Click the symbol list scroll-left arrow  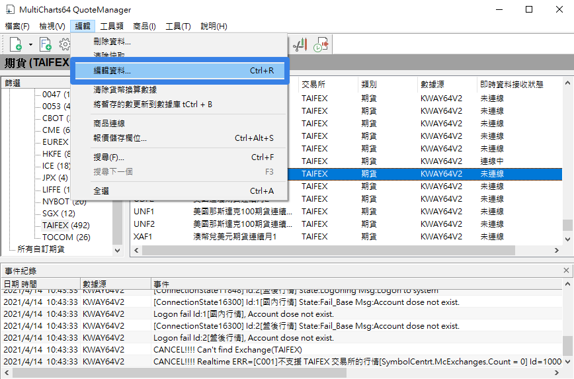pyautogui.click(x=136, y=251)
